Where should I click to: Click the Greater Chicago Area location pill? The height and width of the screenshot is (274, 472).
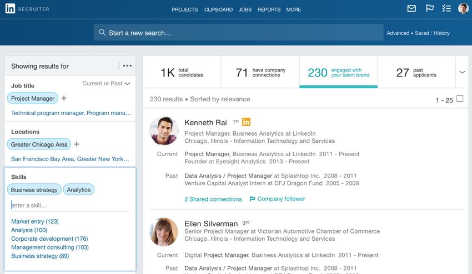(x=39, y=144)
